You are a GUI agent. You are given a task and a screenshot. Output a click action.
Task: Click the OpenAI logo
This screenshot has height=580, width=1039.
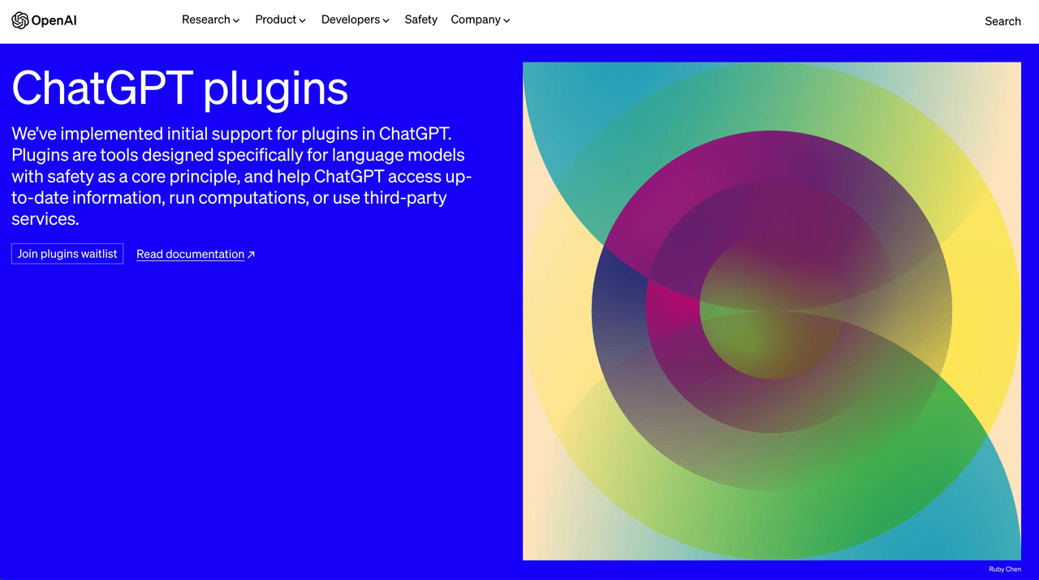pyautogui.click(x=44, y=20)
